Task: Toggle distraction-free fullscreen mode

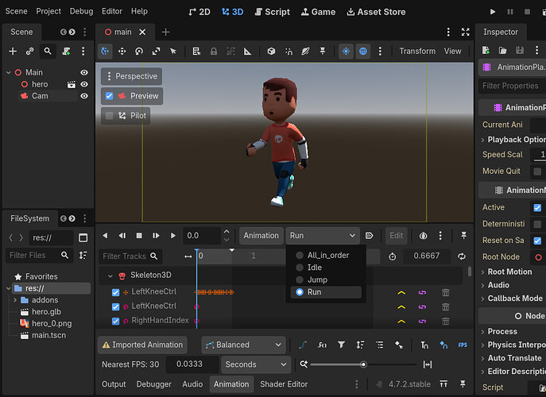Action: (465, 32)
